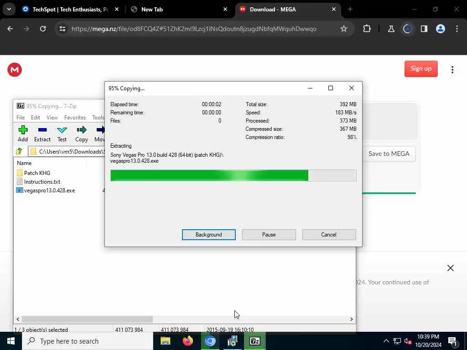Select the Patch KHG folder

(33, 173)
